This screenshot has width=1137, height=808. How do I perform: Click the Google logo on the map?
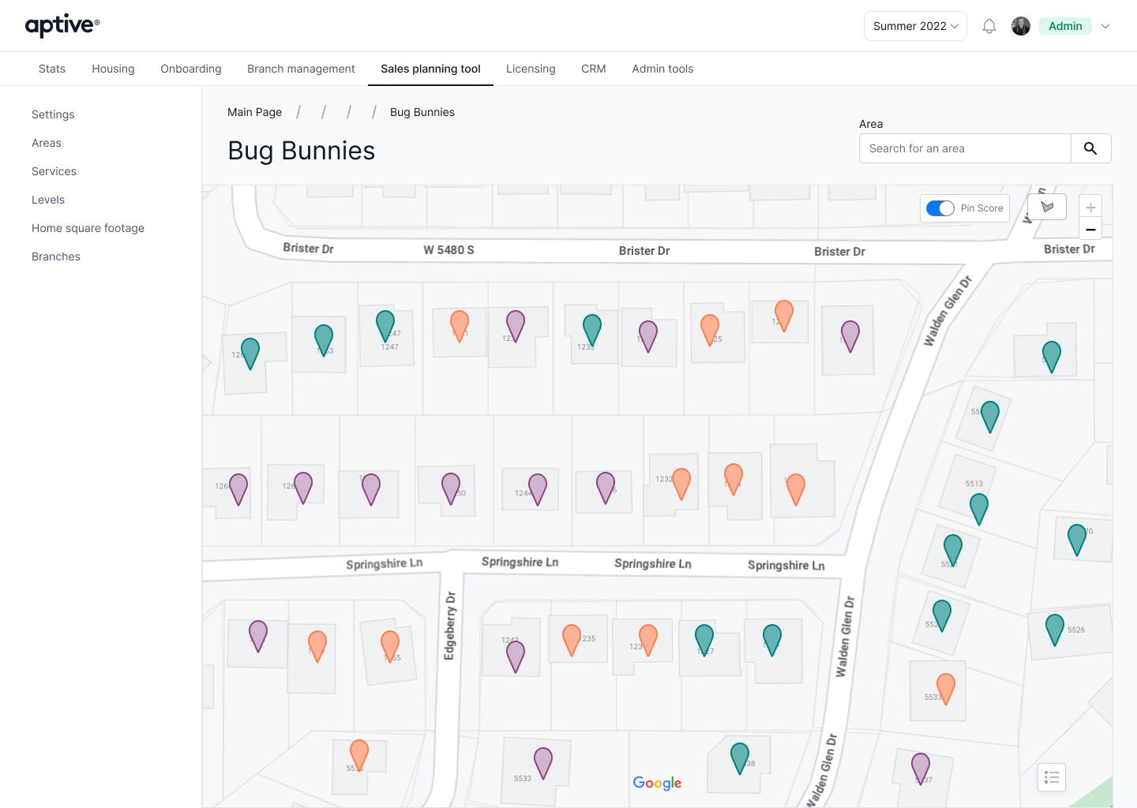tap(657, 782)
